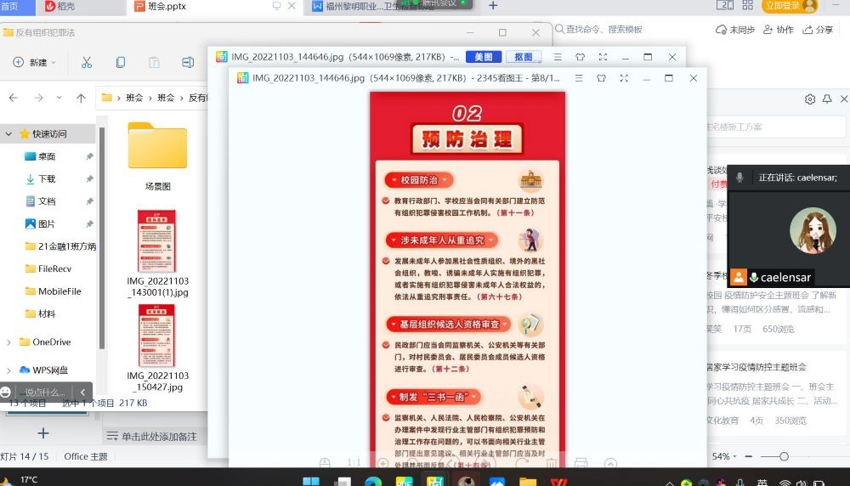The image size is (850, 486).
Task: Enter fullscreen in the front image viewer
Action: (624, 78)
